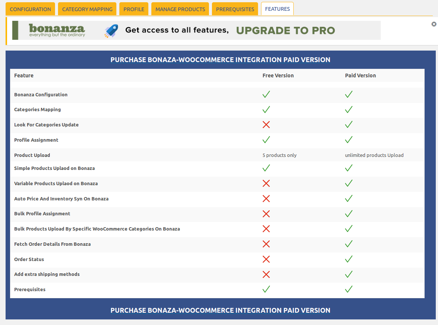This screenshot has width=438, height=325.
Task: Select the Categories Mapping feature label
Action: click(x=38, y=110)
